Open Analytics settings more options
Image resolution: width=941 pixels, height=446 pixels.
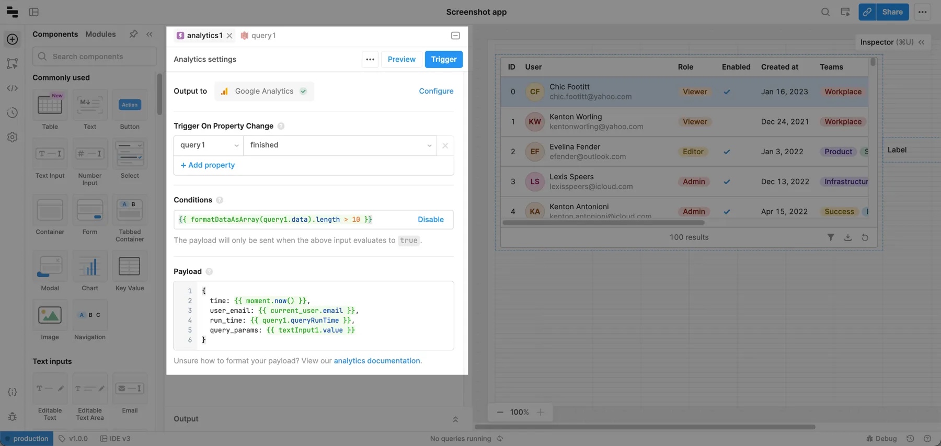[x=370, y=59]
